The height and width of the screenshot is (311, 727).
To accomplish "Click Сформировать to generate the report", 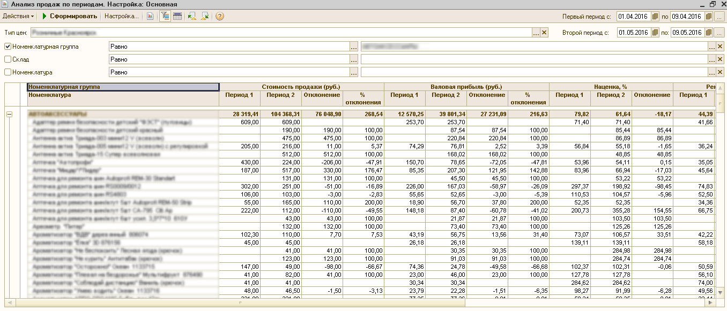I will pyautogui.click(x=73, y=16).
